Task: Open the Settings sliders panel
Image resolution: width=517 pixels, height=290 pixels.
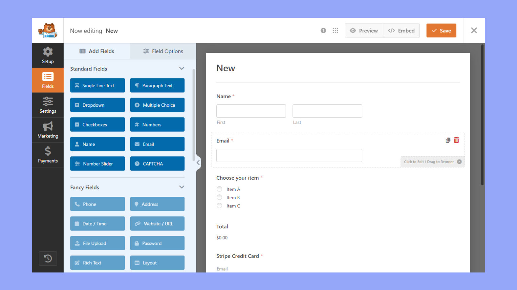Action: [48, 105]
